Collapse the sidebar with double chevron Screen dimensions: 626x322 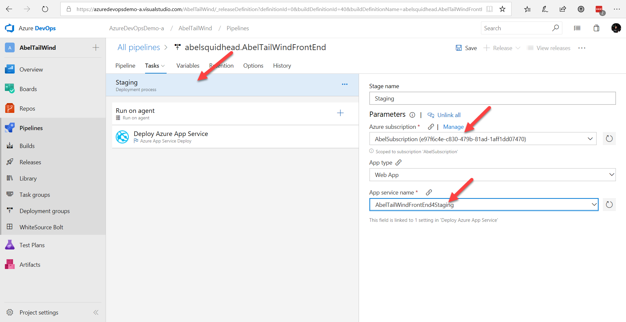pos(96,312)
